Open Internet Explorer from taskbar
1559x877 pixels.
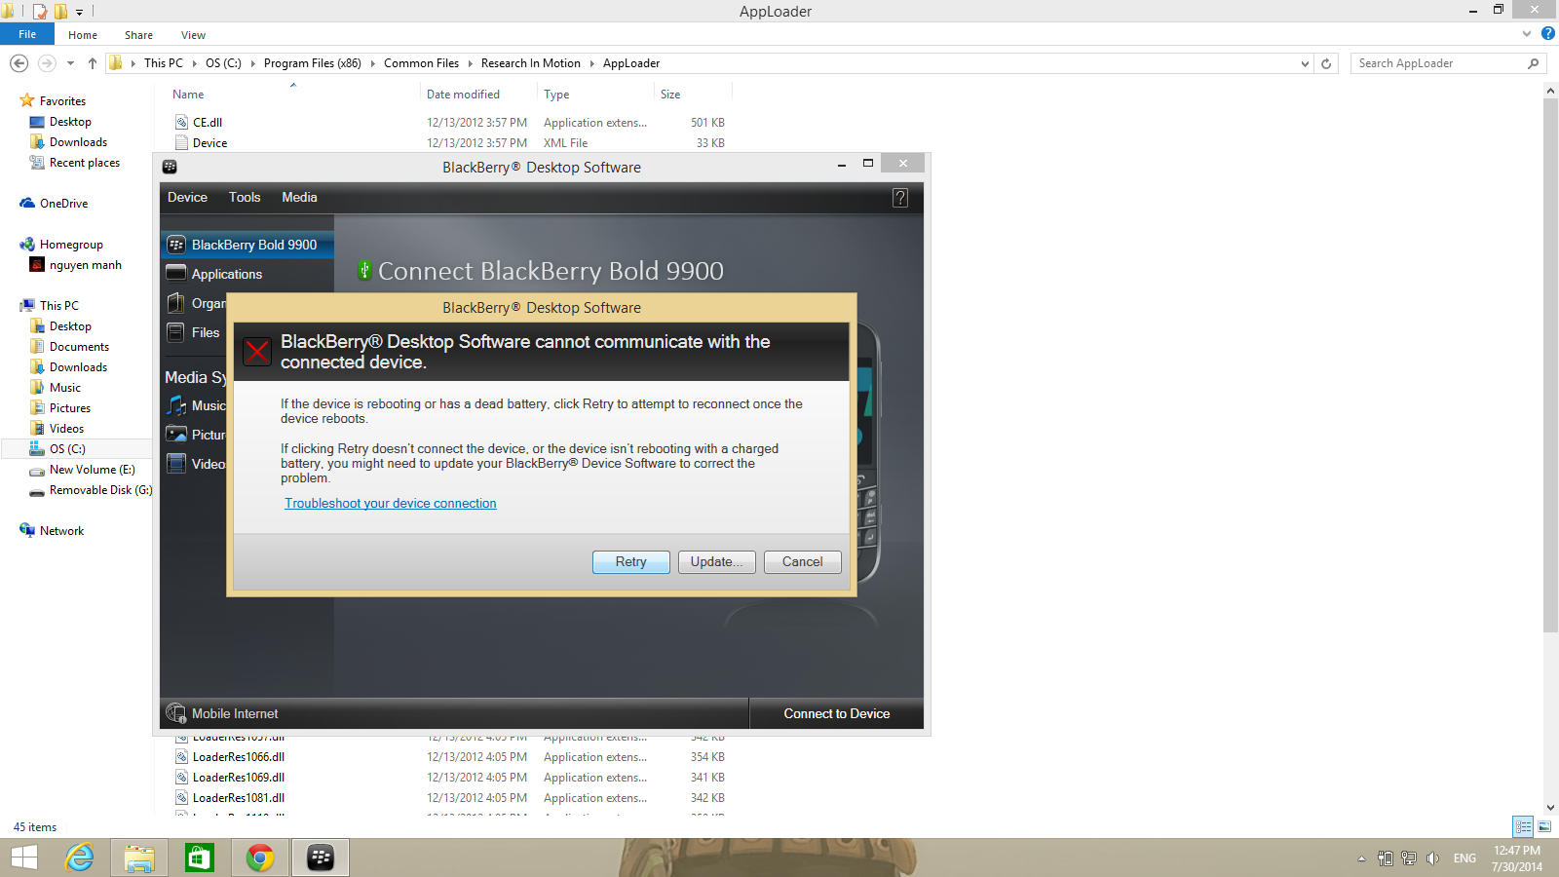click(79, 858)
